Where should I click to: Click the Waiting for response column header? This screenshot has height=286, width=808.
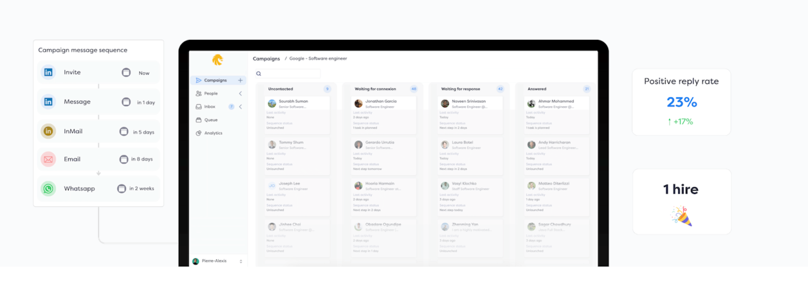coord(461,89)
